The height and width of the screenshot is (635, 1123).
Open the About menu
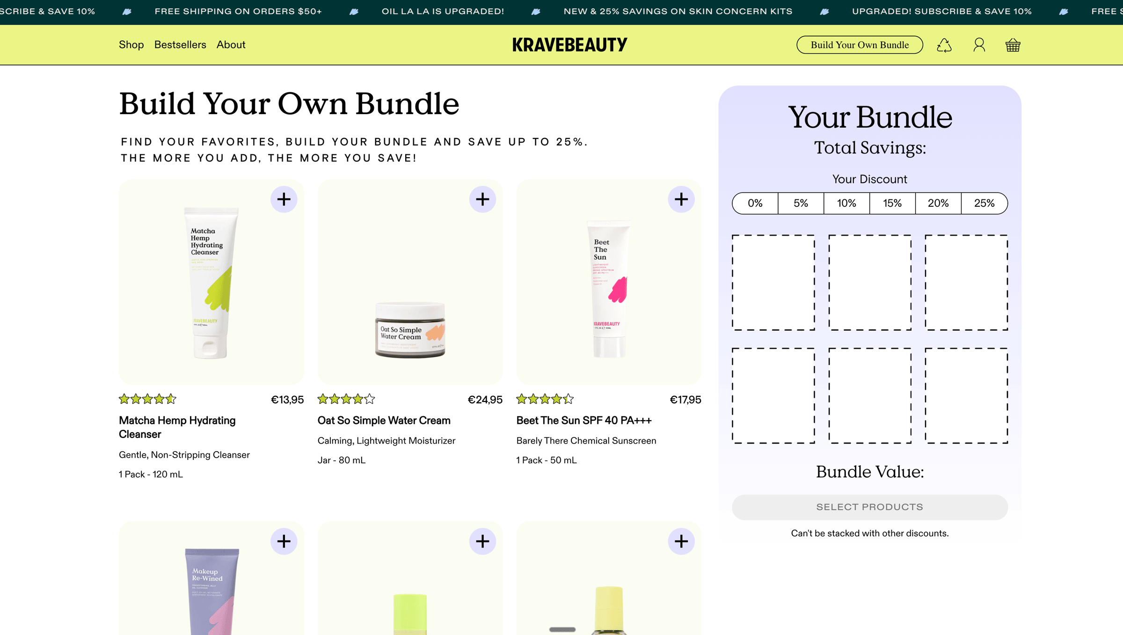click(x=231, y=45)
